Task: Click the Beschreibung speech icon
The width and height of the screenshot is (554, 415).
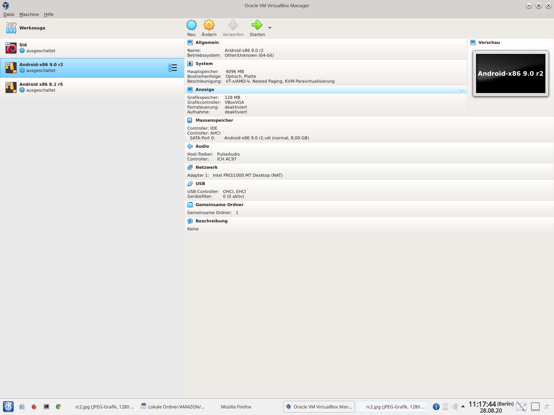Action: [x=190, y=221]
